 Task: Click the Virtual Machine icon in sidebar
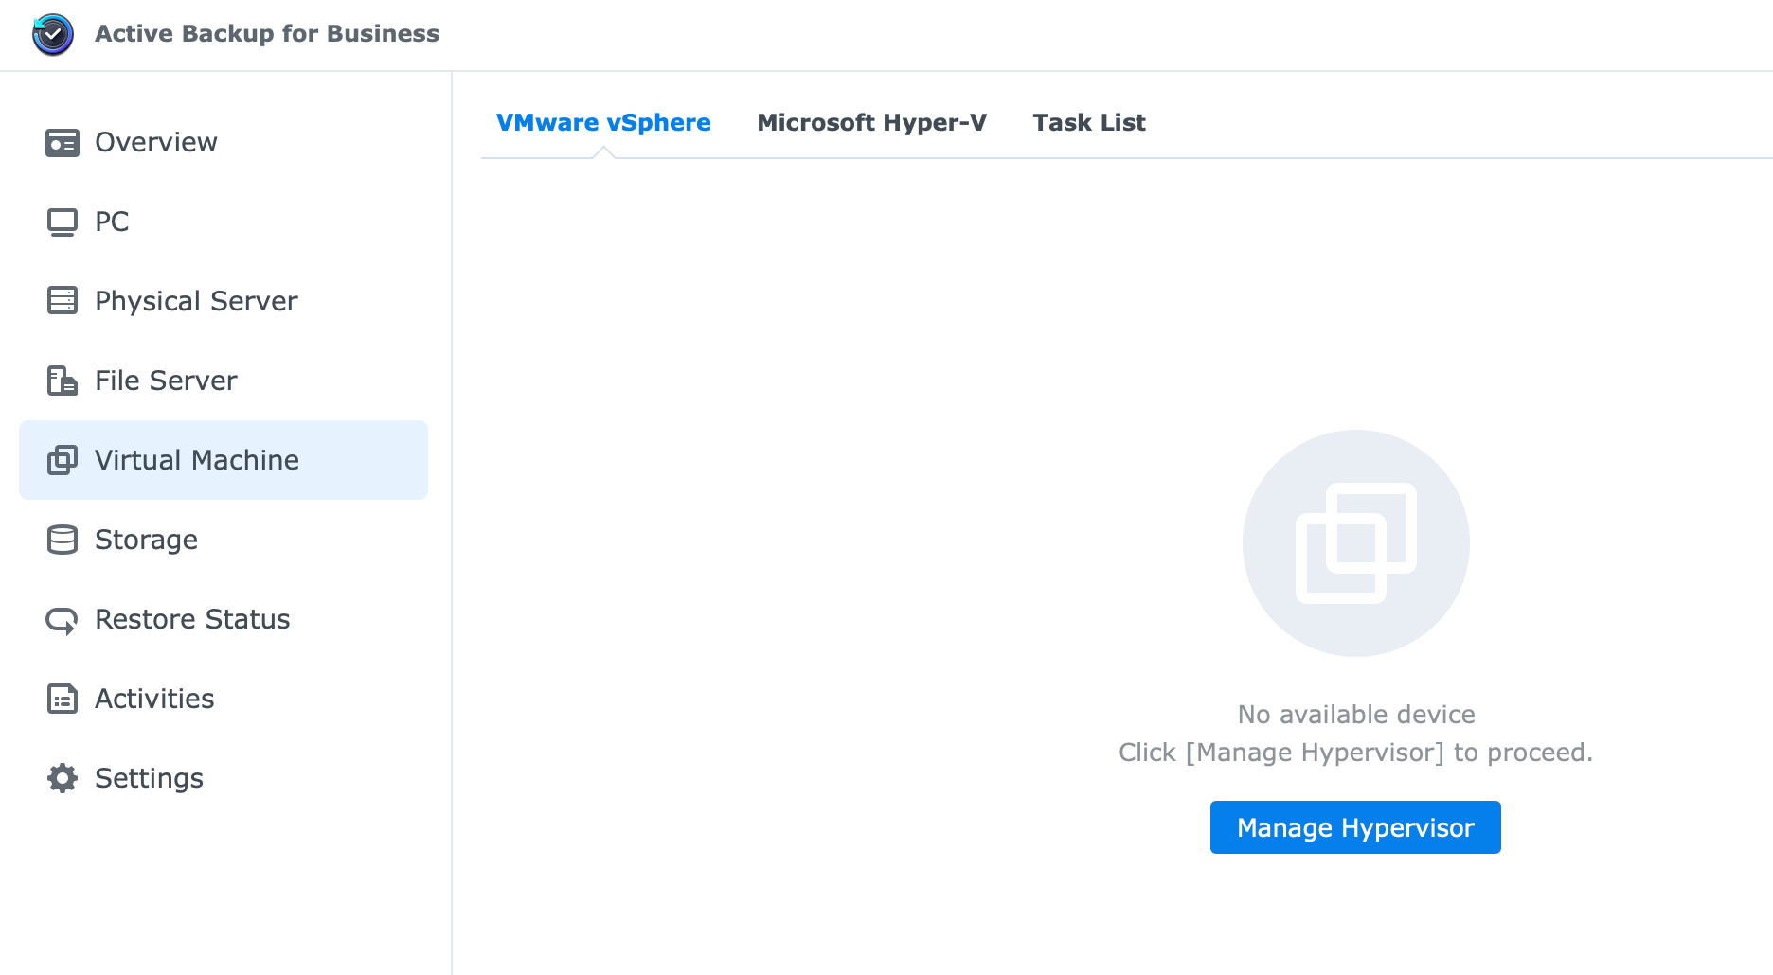pos(63,460)
